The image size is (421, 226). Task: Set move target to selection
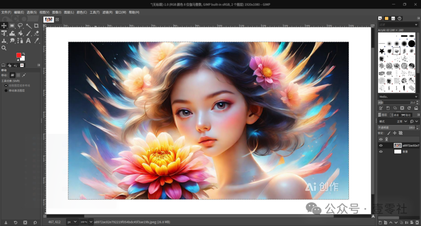click(x=18, y=75)
